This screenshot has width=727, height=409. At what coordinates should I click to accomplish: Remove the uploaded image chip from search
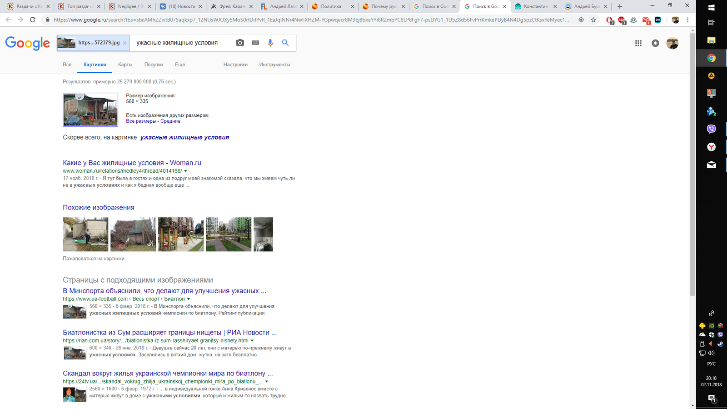click(124, 43)
